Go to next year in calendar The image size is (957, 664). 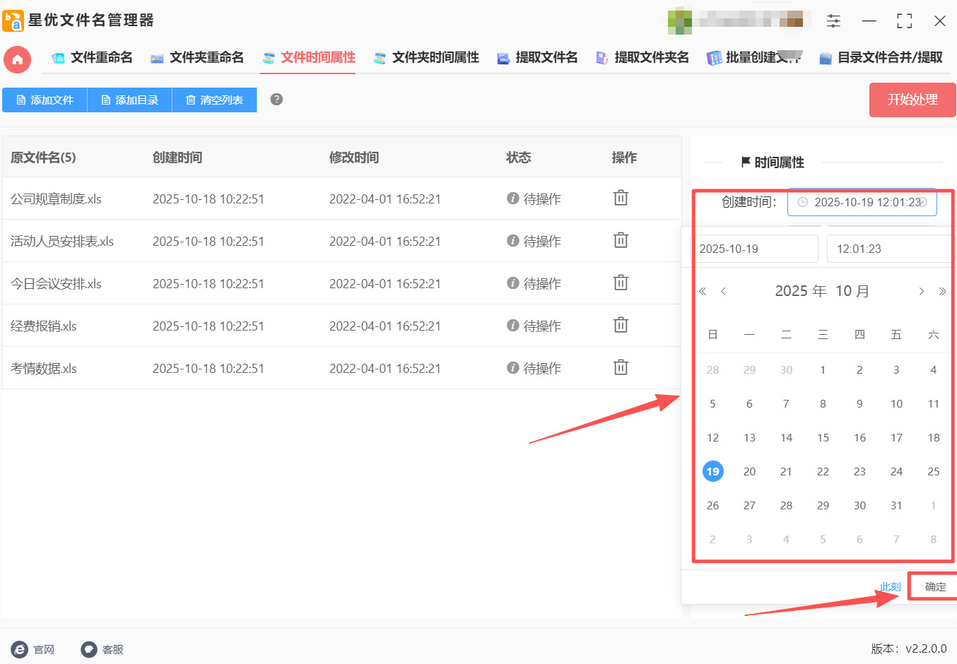pos(942,291)
